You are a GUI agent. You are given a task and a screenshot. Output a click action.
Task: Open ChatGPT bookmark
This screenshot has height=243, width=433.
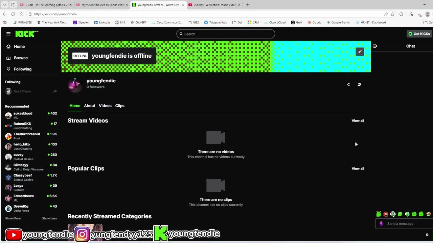(x=138, y=22)
